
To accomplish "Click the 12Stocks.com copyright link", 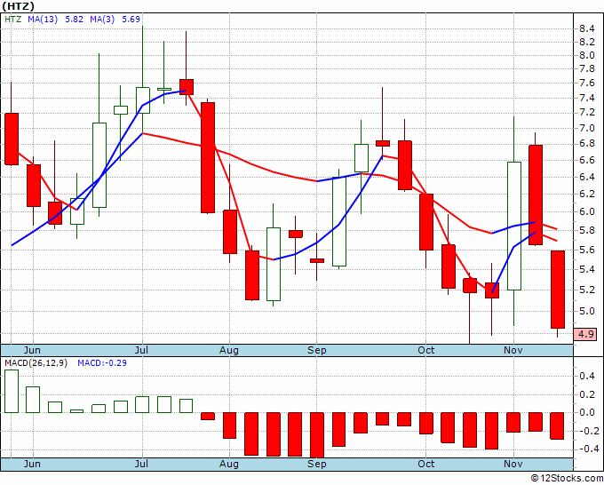I will (567, 478).
